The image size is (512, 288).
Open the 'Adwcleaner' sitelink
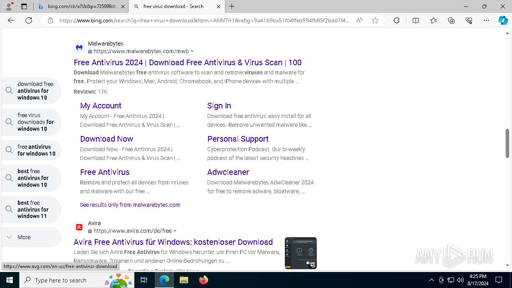pos(228,172)
